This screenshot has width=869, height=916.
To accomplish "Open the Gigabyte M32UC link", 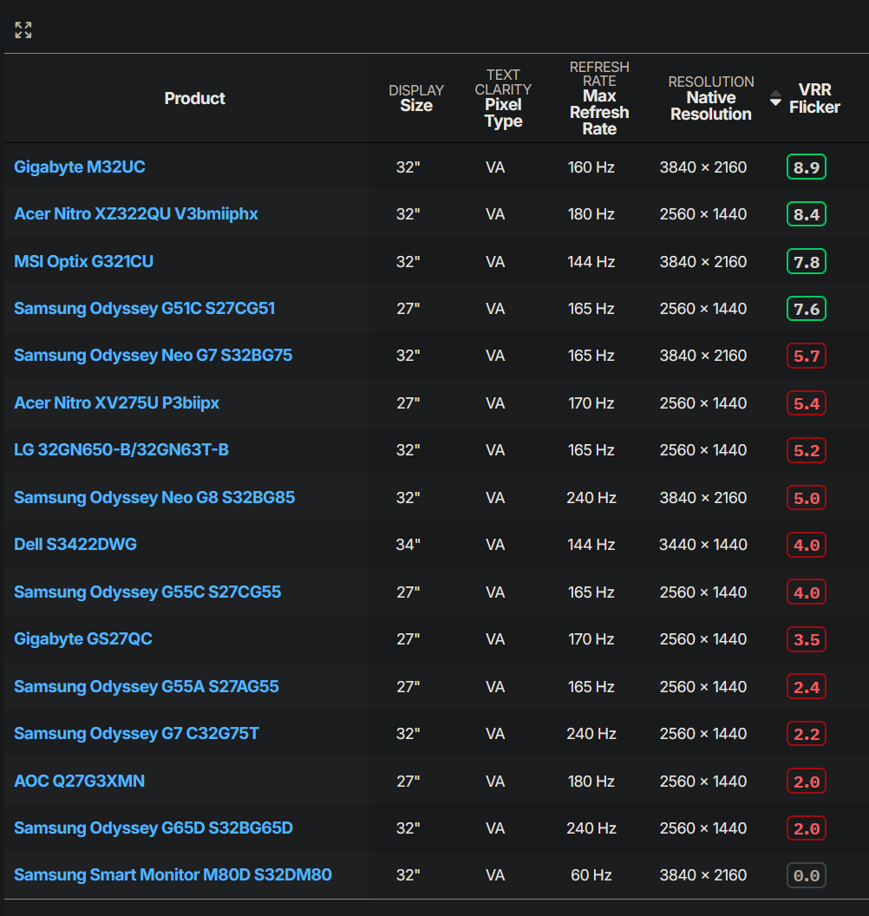I will click(x=80, y=167).
